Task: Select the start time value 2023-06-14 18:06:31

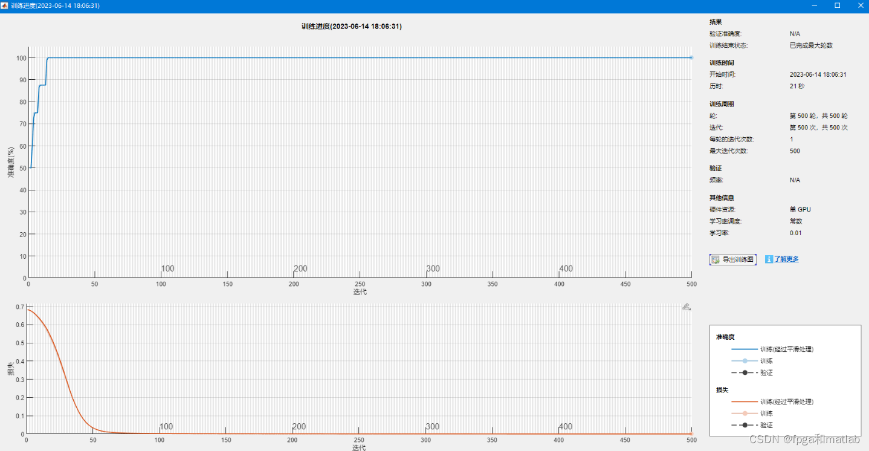Action: pos(818,75)
